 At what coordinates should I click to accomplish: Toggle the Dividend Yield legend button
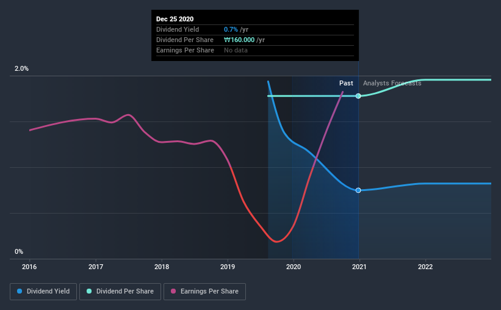click(43, 292)
